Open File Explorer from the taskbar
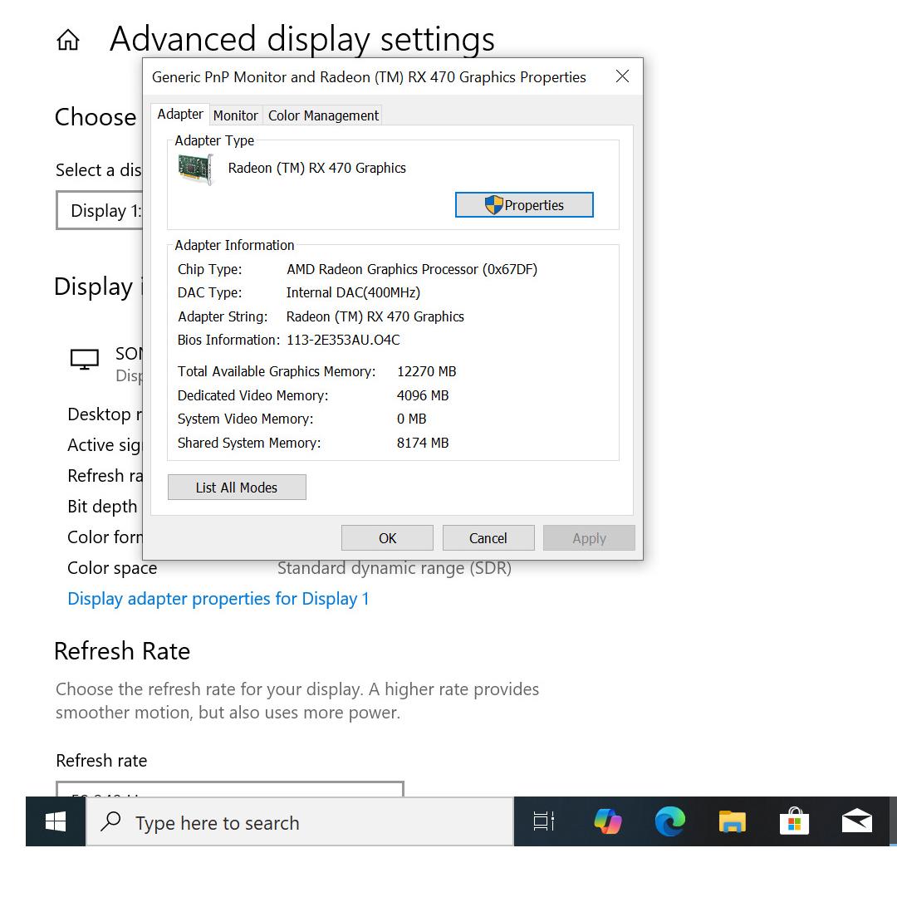This screenshot has width=897, height=897. [732, 822]
